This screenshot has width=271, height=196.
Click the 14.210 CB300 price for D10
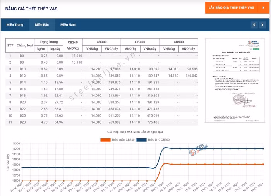[x=96, y=69]
